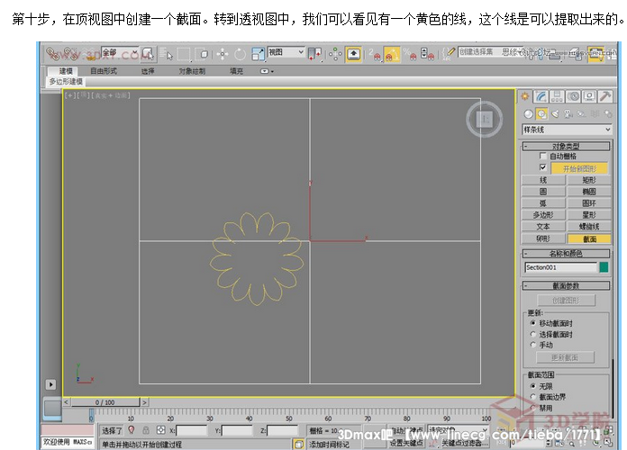This screenshot has height=450, width=627.
Task: Activate the Select and Scale tool
Action: 258,54
